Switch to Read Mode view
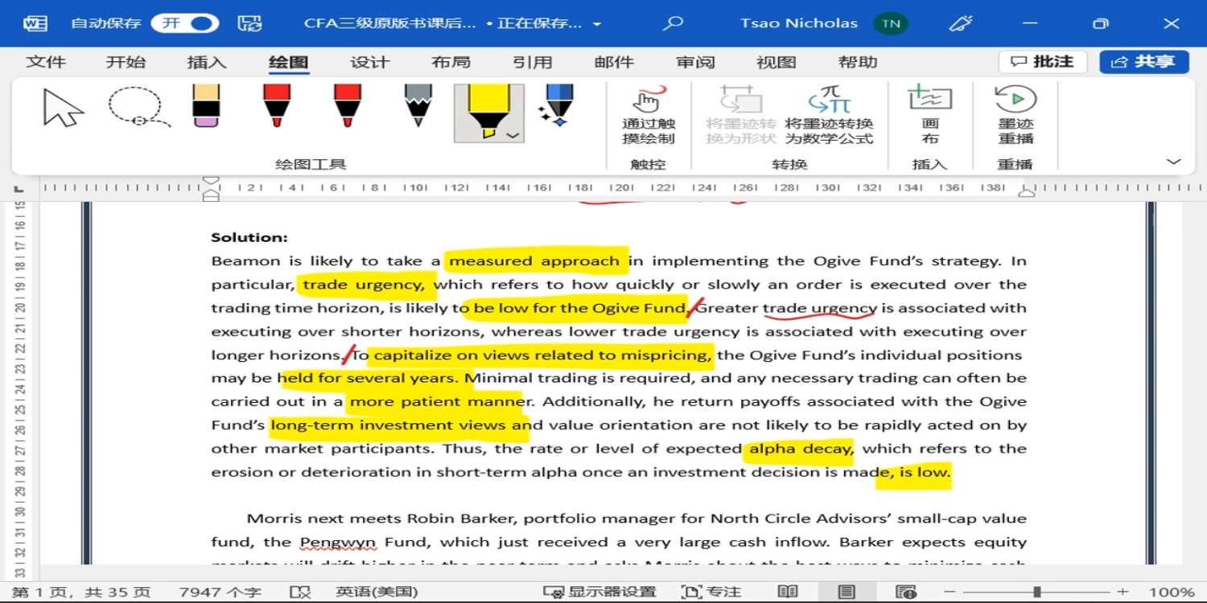The image size is (1207, 603). pyautogui.click(x=788, y=593)
